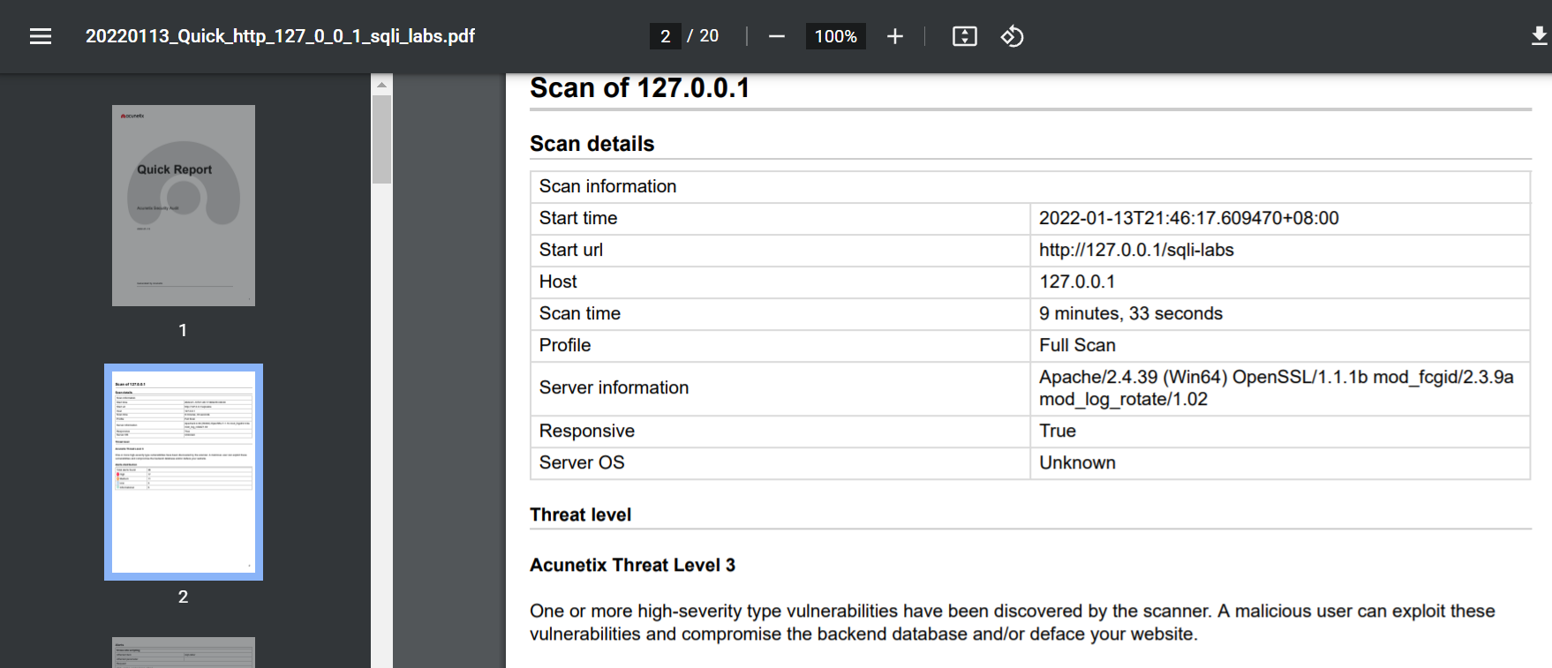This screenshot has width=1552, height=668.
Task: Edit the current page number field
Action: pyautogui.click(x=666, y=36)
